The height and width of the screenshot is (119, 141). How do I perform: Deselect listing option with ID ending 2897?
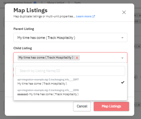point(70,82)
